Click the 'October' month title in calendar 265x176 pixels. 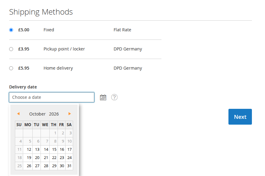point(37,114)
